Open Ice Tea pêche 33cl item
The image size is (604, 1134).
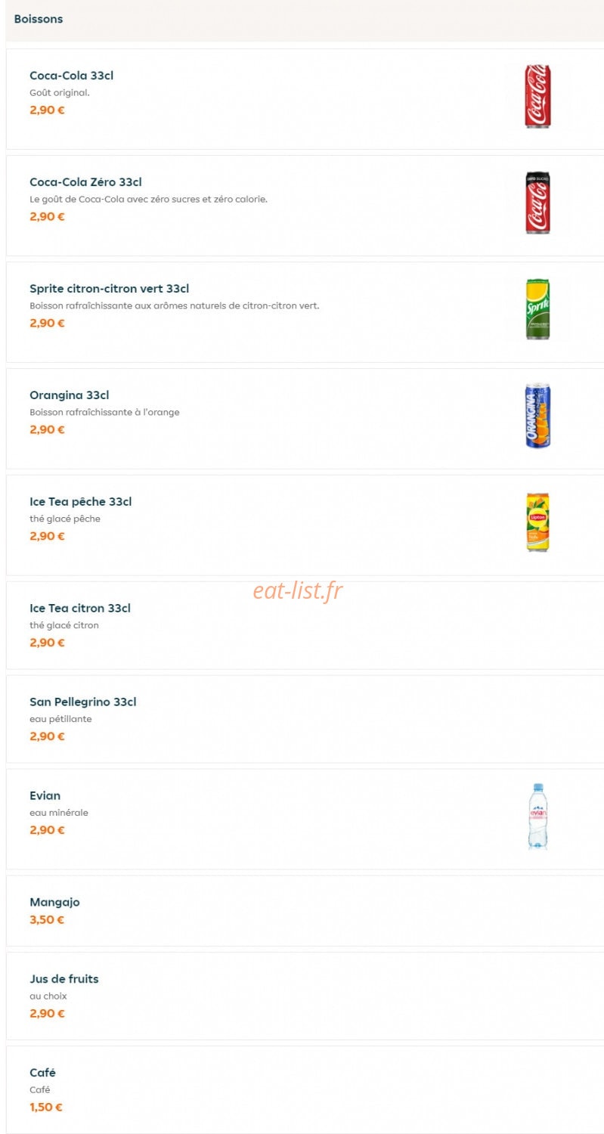(x=81, y=502)
